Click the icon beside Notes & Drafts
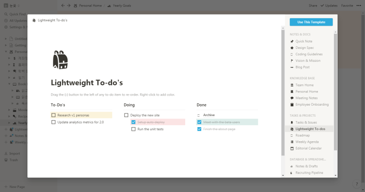365x192 pixels. tap(292, 166)
